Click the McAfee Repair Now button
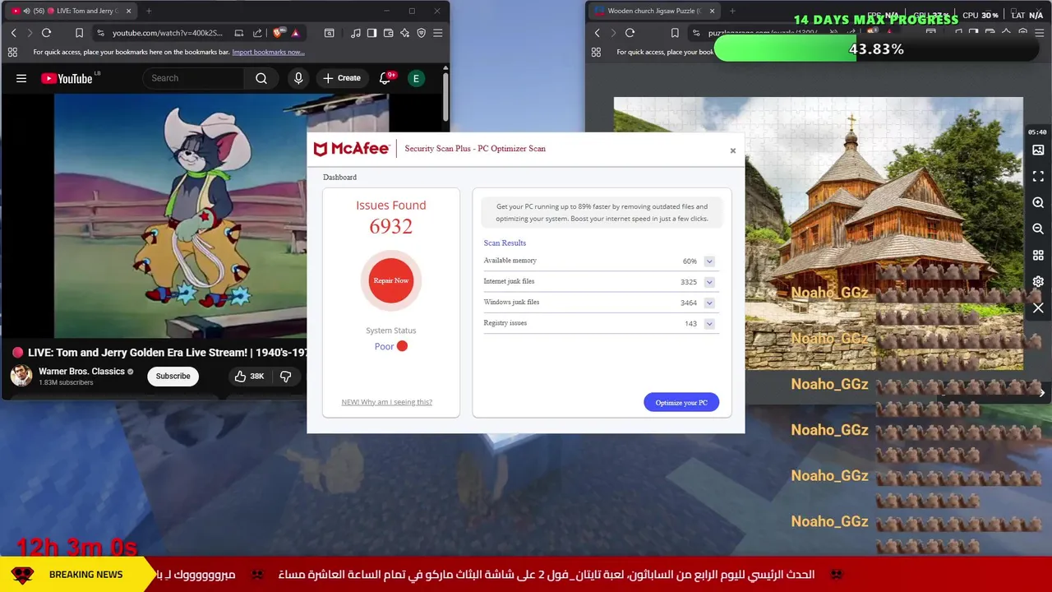 pyautogui.click(x=391, y=280)
